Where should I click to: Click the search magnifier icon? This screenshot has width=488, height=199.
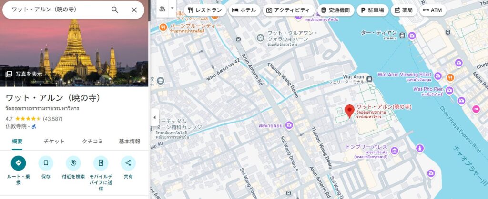(x=115, y=10)
